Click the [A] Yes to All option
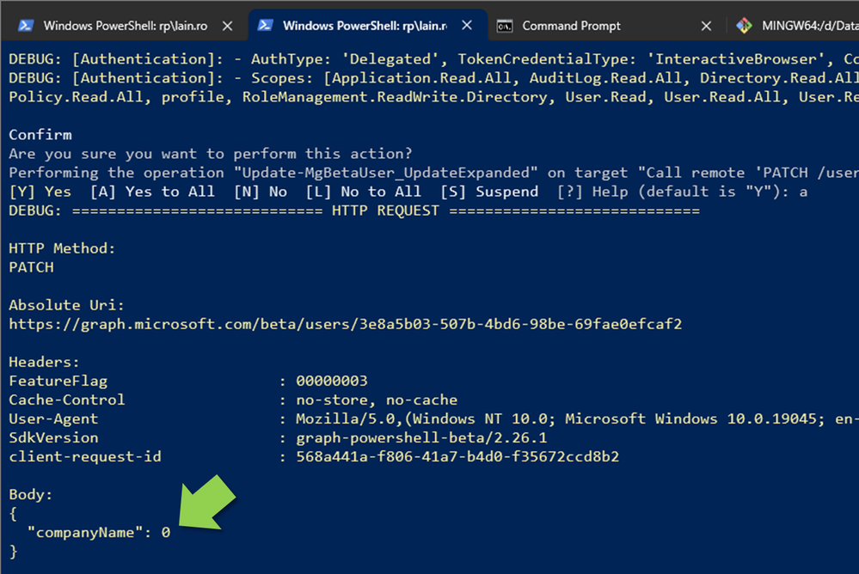The height and width of the screenshot is (574, 859). click(x=152, y=192)
